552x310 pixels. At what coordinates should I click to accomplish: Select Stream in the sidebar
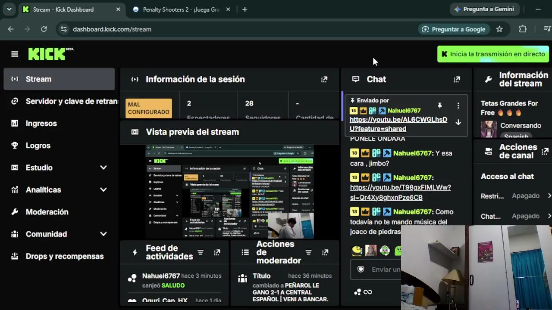click(59, 79)
